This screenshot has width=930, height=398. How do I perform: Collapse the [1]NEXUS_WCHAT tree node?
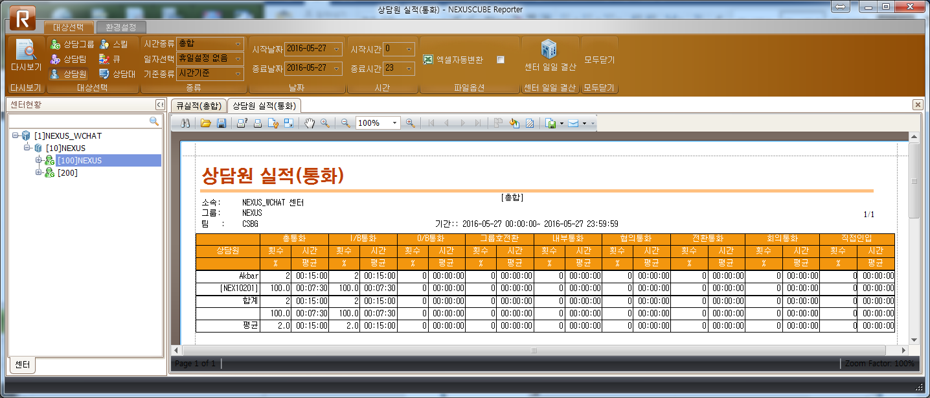(x=15, y=135)
